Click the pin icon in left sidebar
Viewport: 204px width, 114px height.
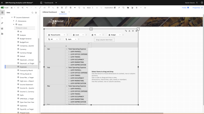pos(2,23)
